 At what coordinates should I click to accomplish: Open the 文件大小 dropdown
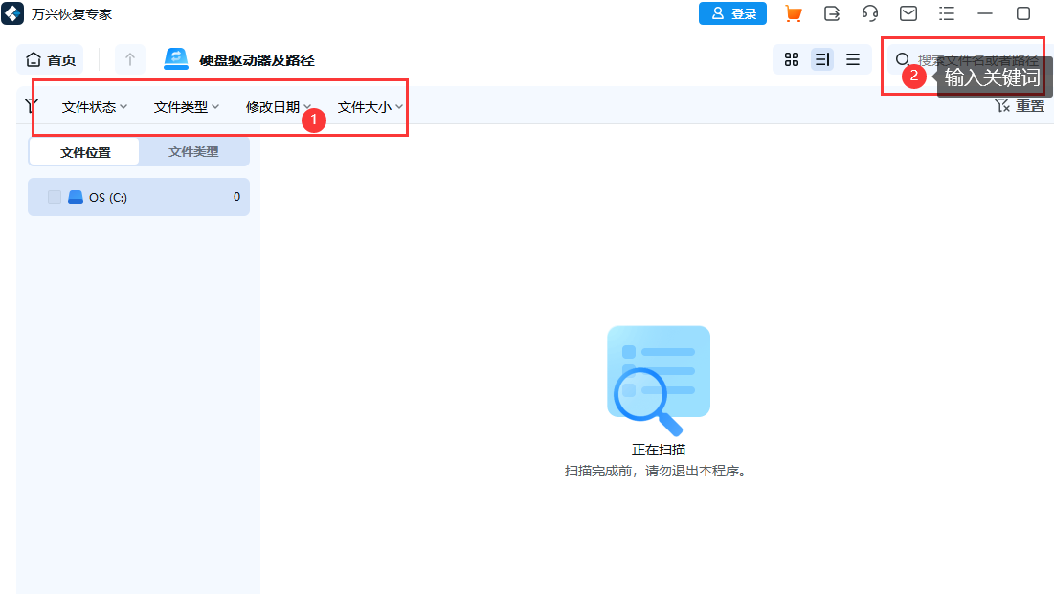(x=369, y=107)
